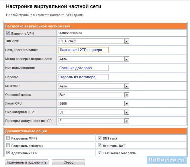Expand the Основной шлюз dropdown
Image resolution: width=190 pixels, height=167 pixels.
(x=93, y=95)
